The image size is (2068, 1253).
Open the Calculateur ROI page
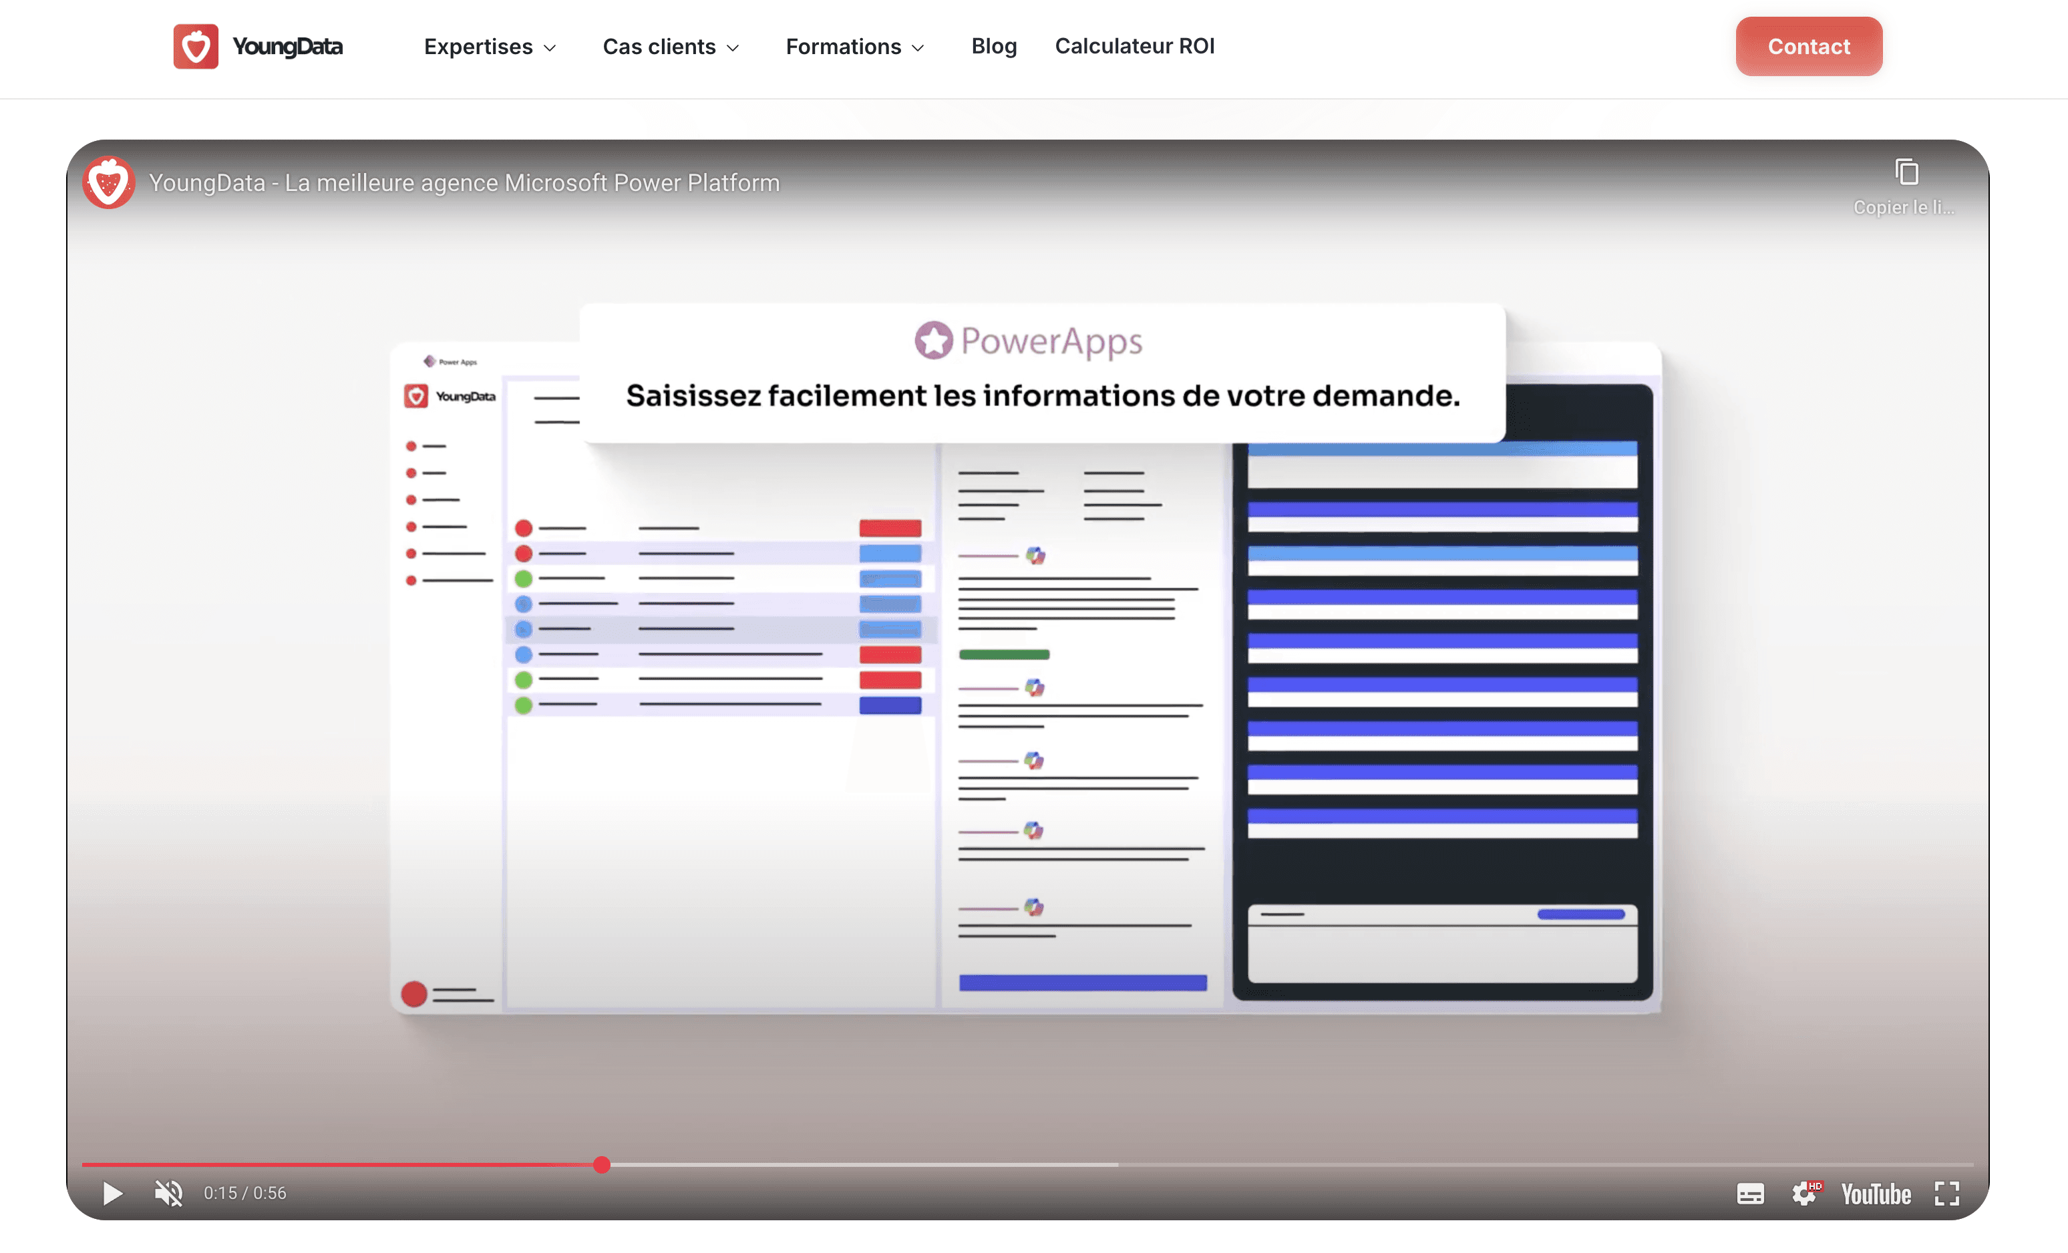pos(1134,46)
